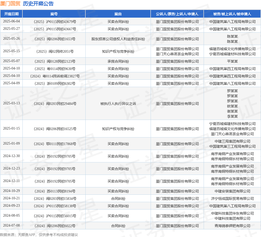Click defendant 青海锦泰钾肥有限公司
The height and width of the screenshot is (237, 261).
(232, 226)
